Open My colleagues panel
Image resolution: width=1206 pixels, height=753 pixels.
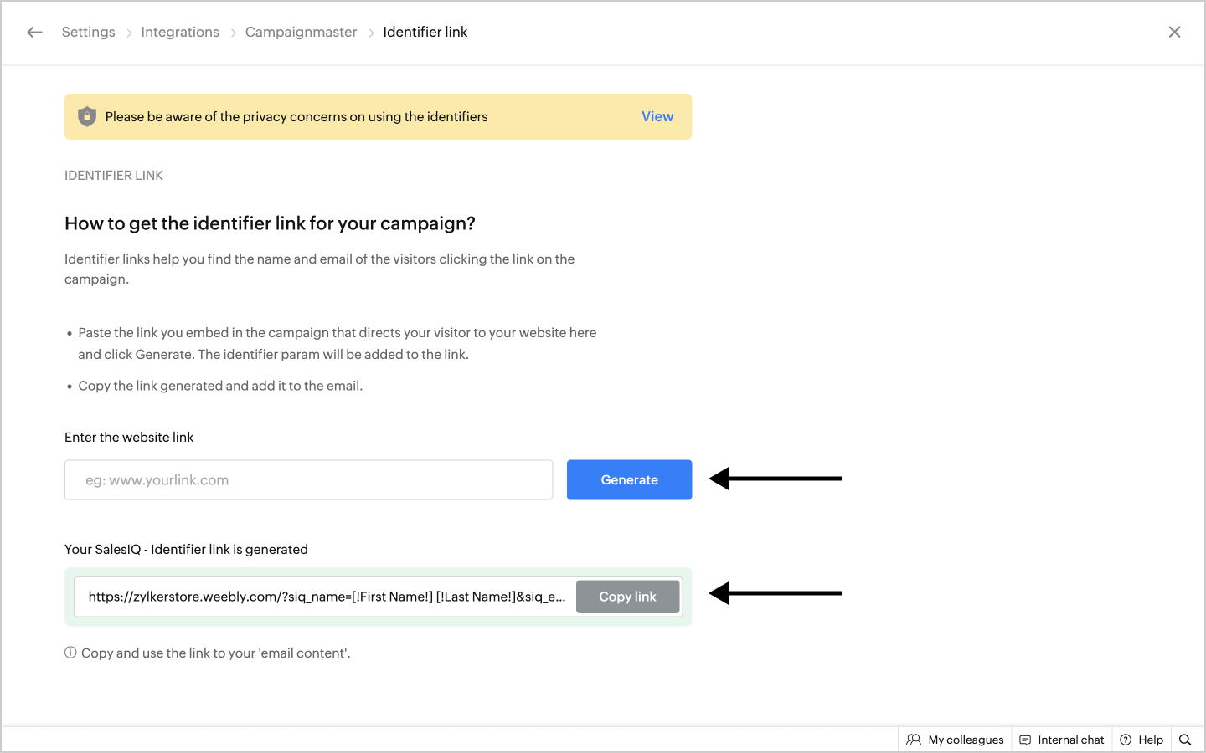click(x=966, y=740)
